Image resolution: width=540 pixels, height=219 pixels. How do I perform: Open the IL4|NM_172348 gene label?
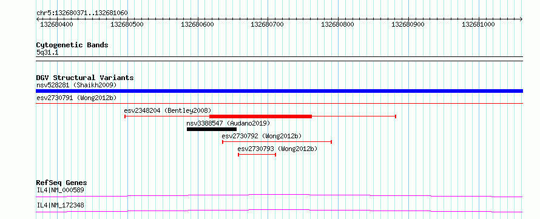point(60,206)
